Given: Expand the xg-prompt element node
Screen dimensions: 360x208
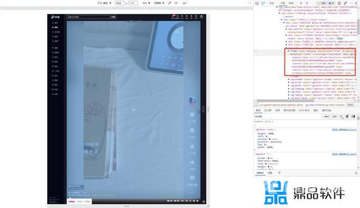Looking at the screenshot, I should click(289, 79).
